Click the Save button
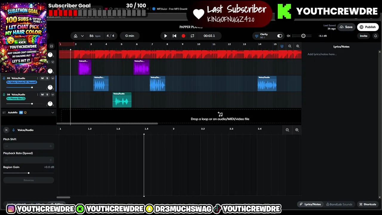The height and width of the screenshot is (215, 382). coord(346,27)
